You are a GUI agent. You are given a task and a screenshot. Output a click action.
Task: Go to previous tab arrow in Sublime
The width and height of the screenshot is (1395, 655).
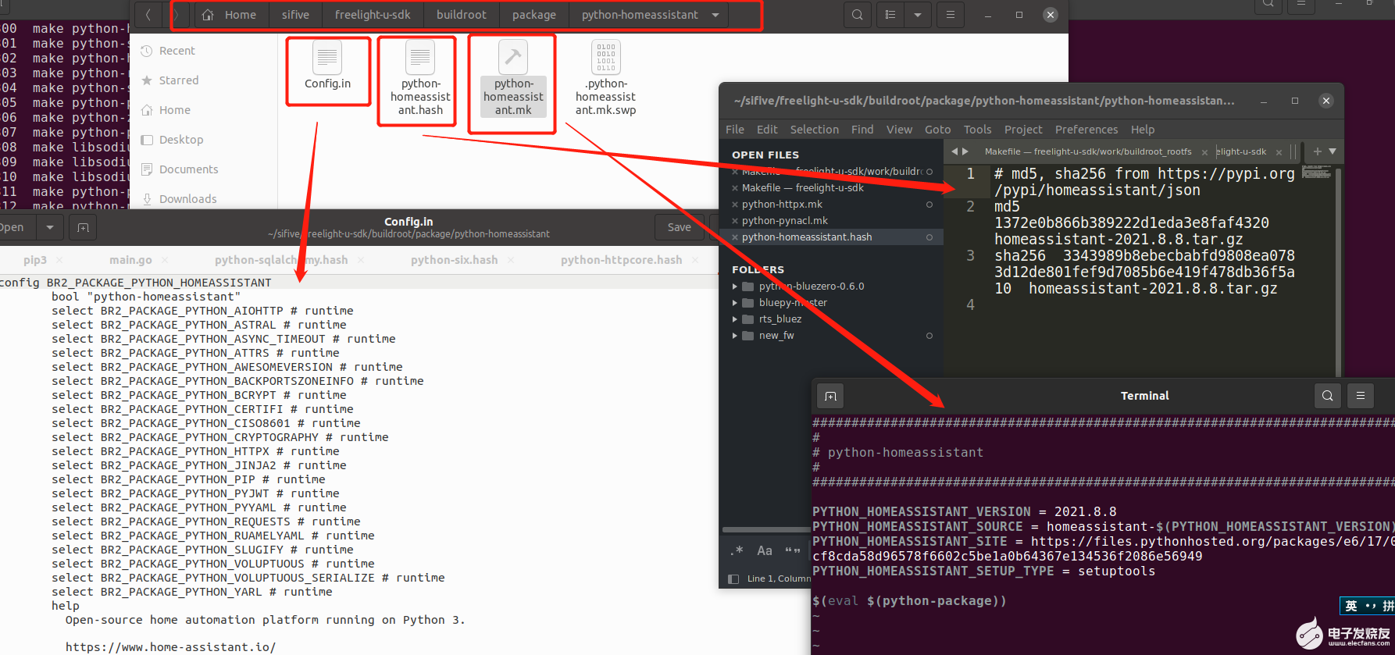tap(954, 151)
